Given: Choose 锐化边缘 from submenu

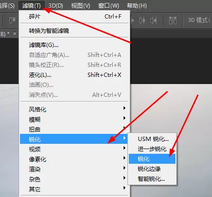Looking at the screenshot, I should (x=152, y=169).
